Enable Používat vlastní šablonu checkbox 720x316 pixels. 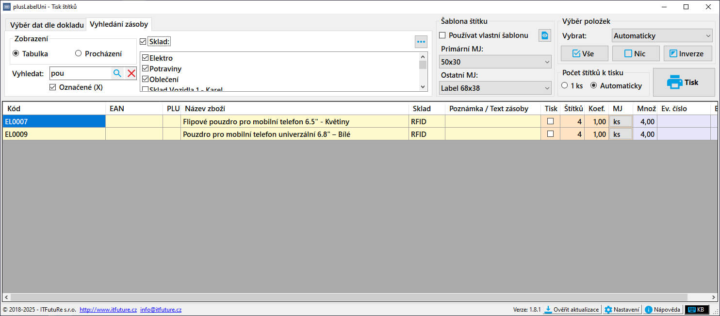click(x=442, y=35)
